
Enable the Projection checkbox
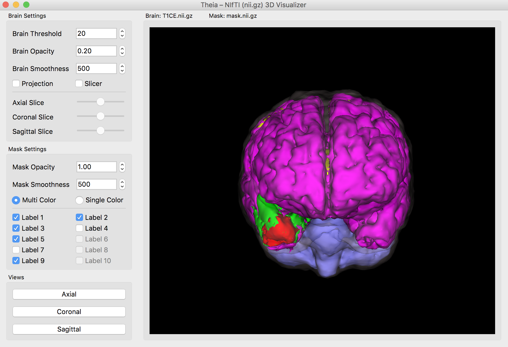pos(16,84)
